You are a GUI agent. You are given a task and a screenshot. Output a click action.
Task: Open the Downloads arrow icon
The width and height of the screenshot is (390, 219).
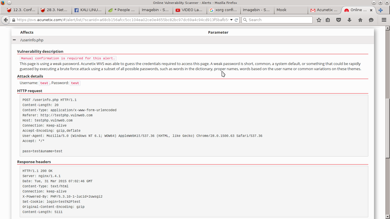(x=349, y=20)
